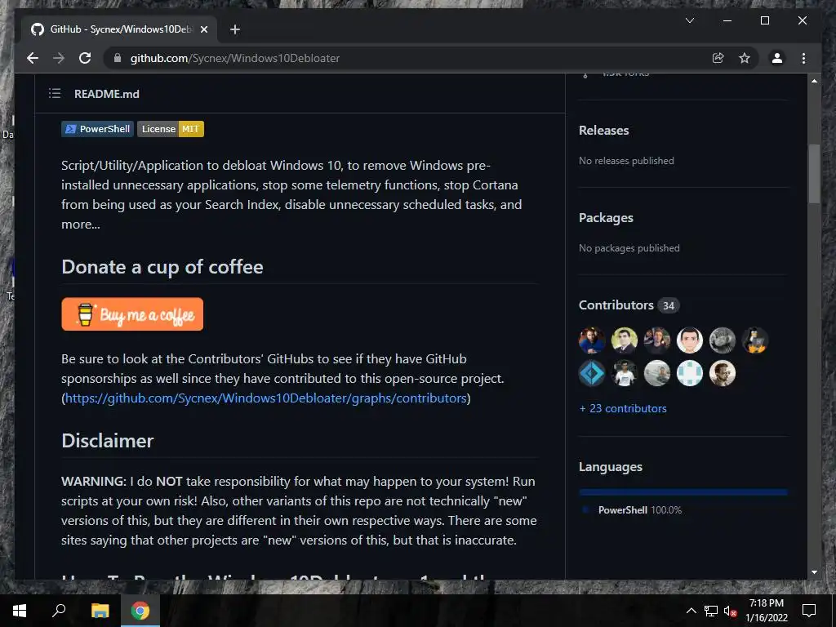Open the Contributors 34 heading link

click(x=629, y=305)
